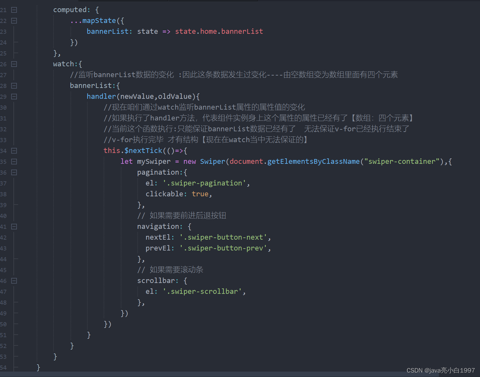This screenshot has width=480, height=377.
Task: Collapse the bannerList fold marker on line 28
Action: click(x=14, y=86)
